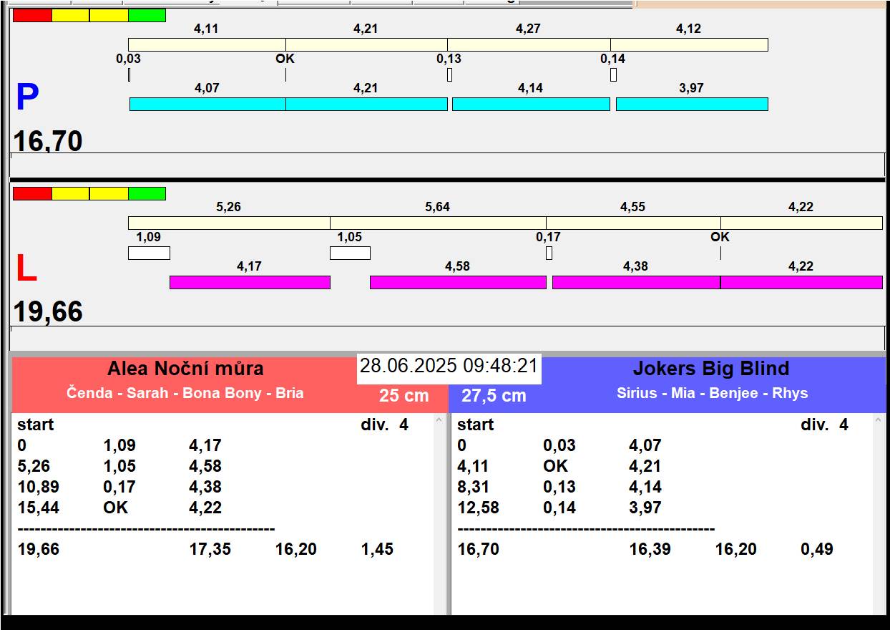Click the white 1,09 changeover box
The height and width of the screenshot is (630, 890).
tap(149, 253)
